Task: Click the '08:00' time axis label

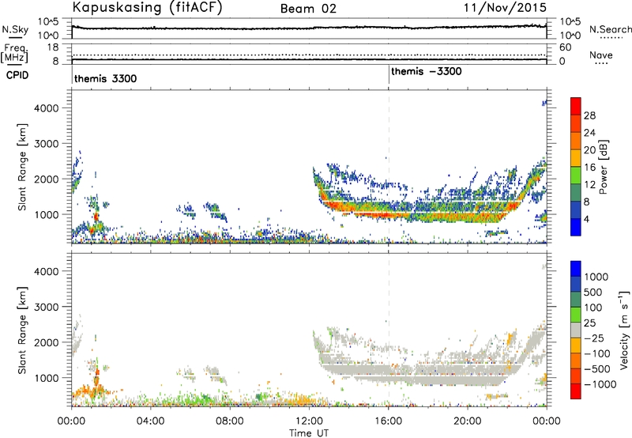Action: click(229, 421)
